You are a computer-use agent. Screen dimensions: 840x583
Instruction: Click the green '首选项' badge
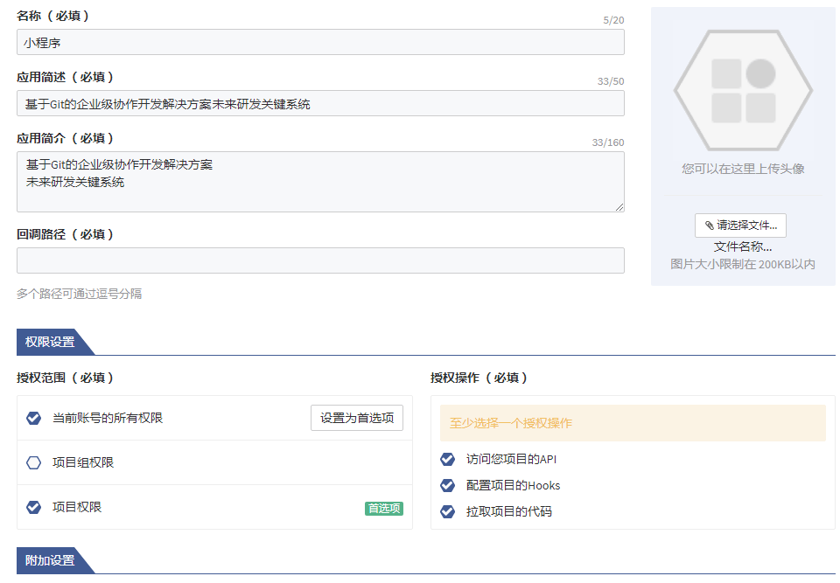(383, 509)
